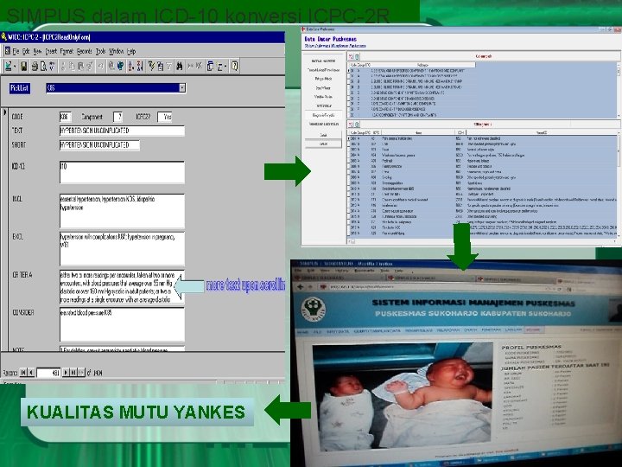Sort records ascending with A-Z icon
This screenshot has height=467, width=622.
point(130,66)
